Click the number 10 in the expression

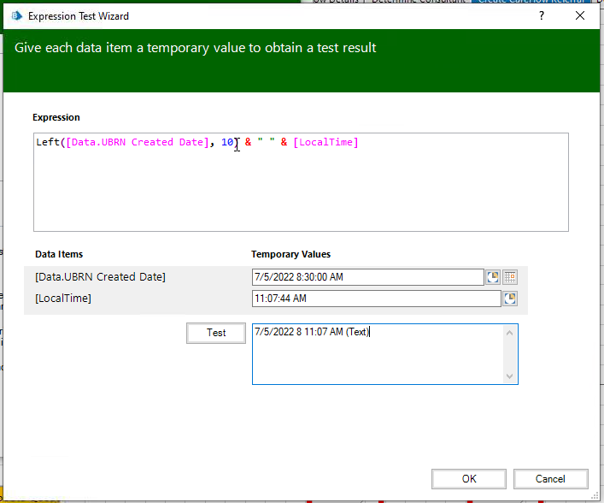coord(227,143)
